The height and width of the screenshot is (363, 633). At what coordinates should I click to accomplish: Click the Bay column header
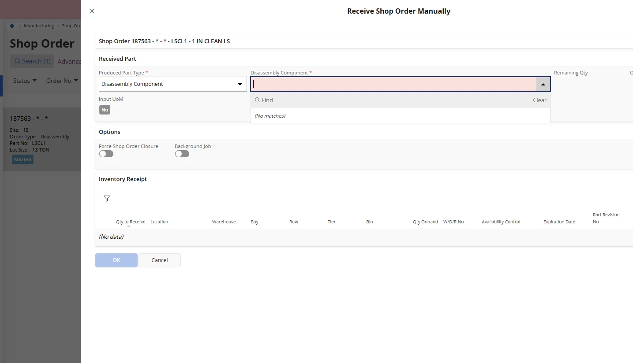(x=255, y=222)
